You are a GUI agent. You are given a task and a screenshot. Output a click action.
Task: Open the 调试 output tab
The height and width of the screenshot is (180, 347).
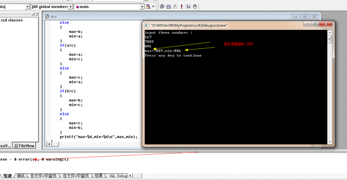21,176
